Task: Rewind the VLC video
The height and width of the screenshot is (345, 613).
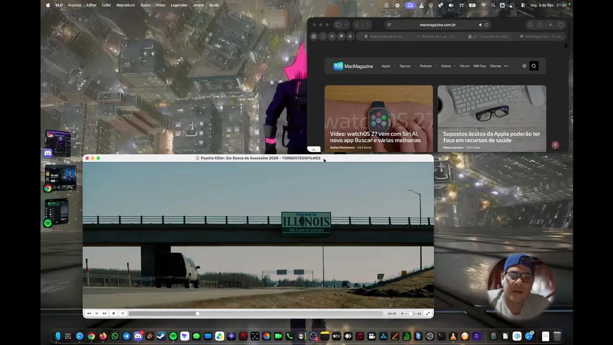Action: [x=89, y=313]
